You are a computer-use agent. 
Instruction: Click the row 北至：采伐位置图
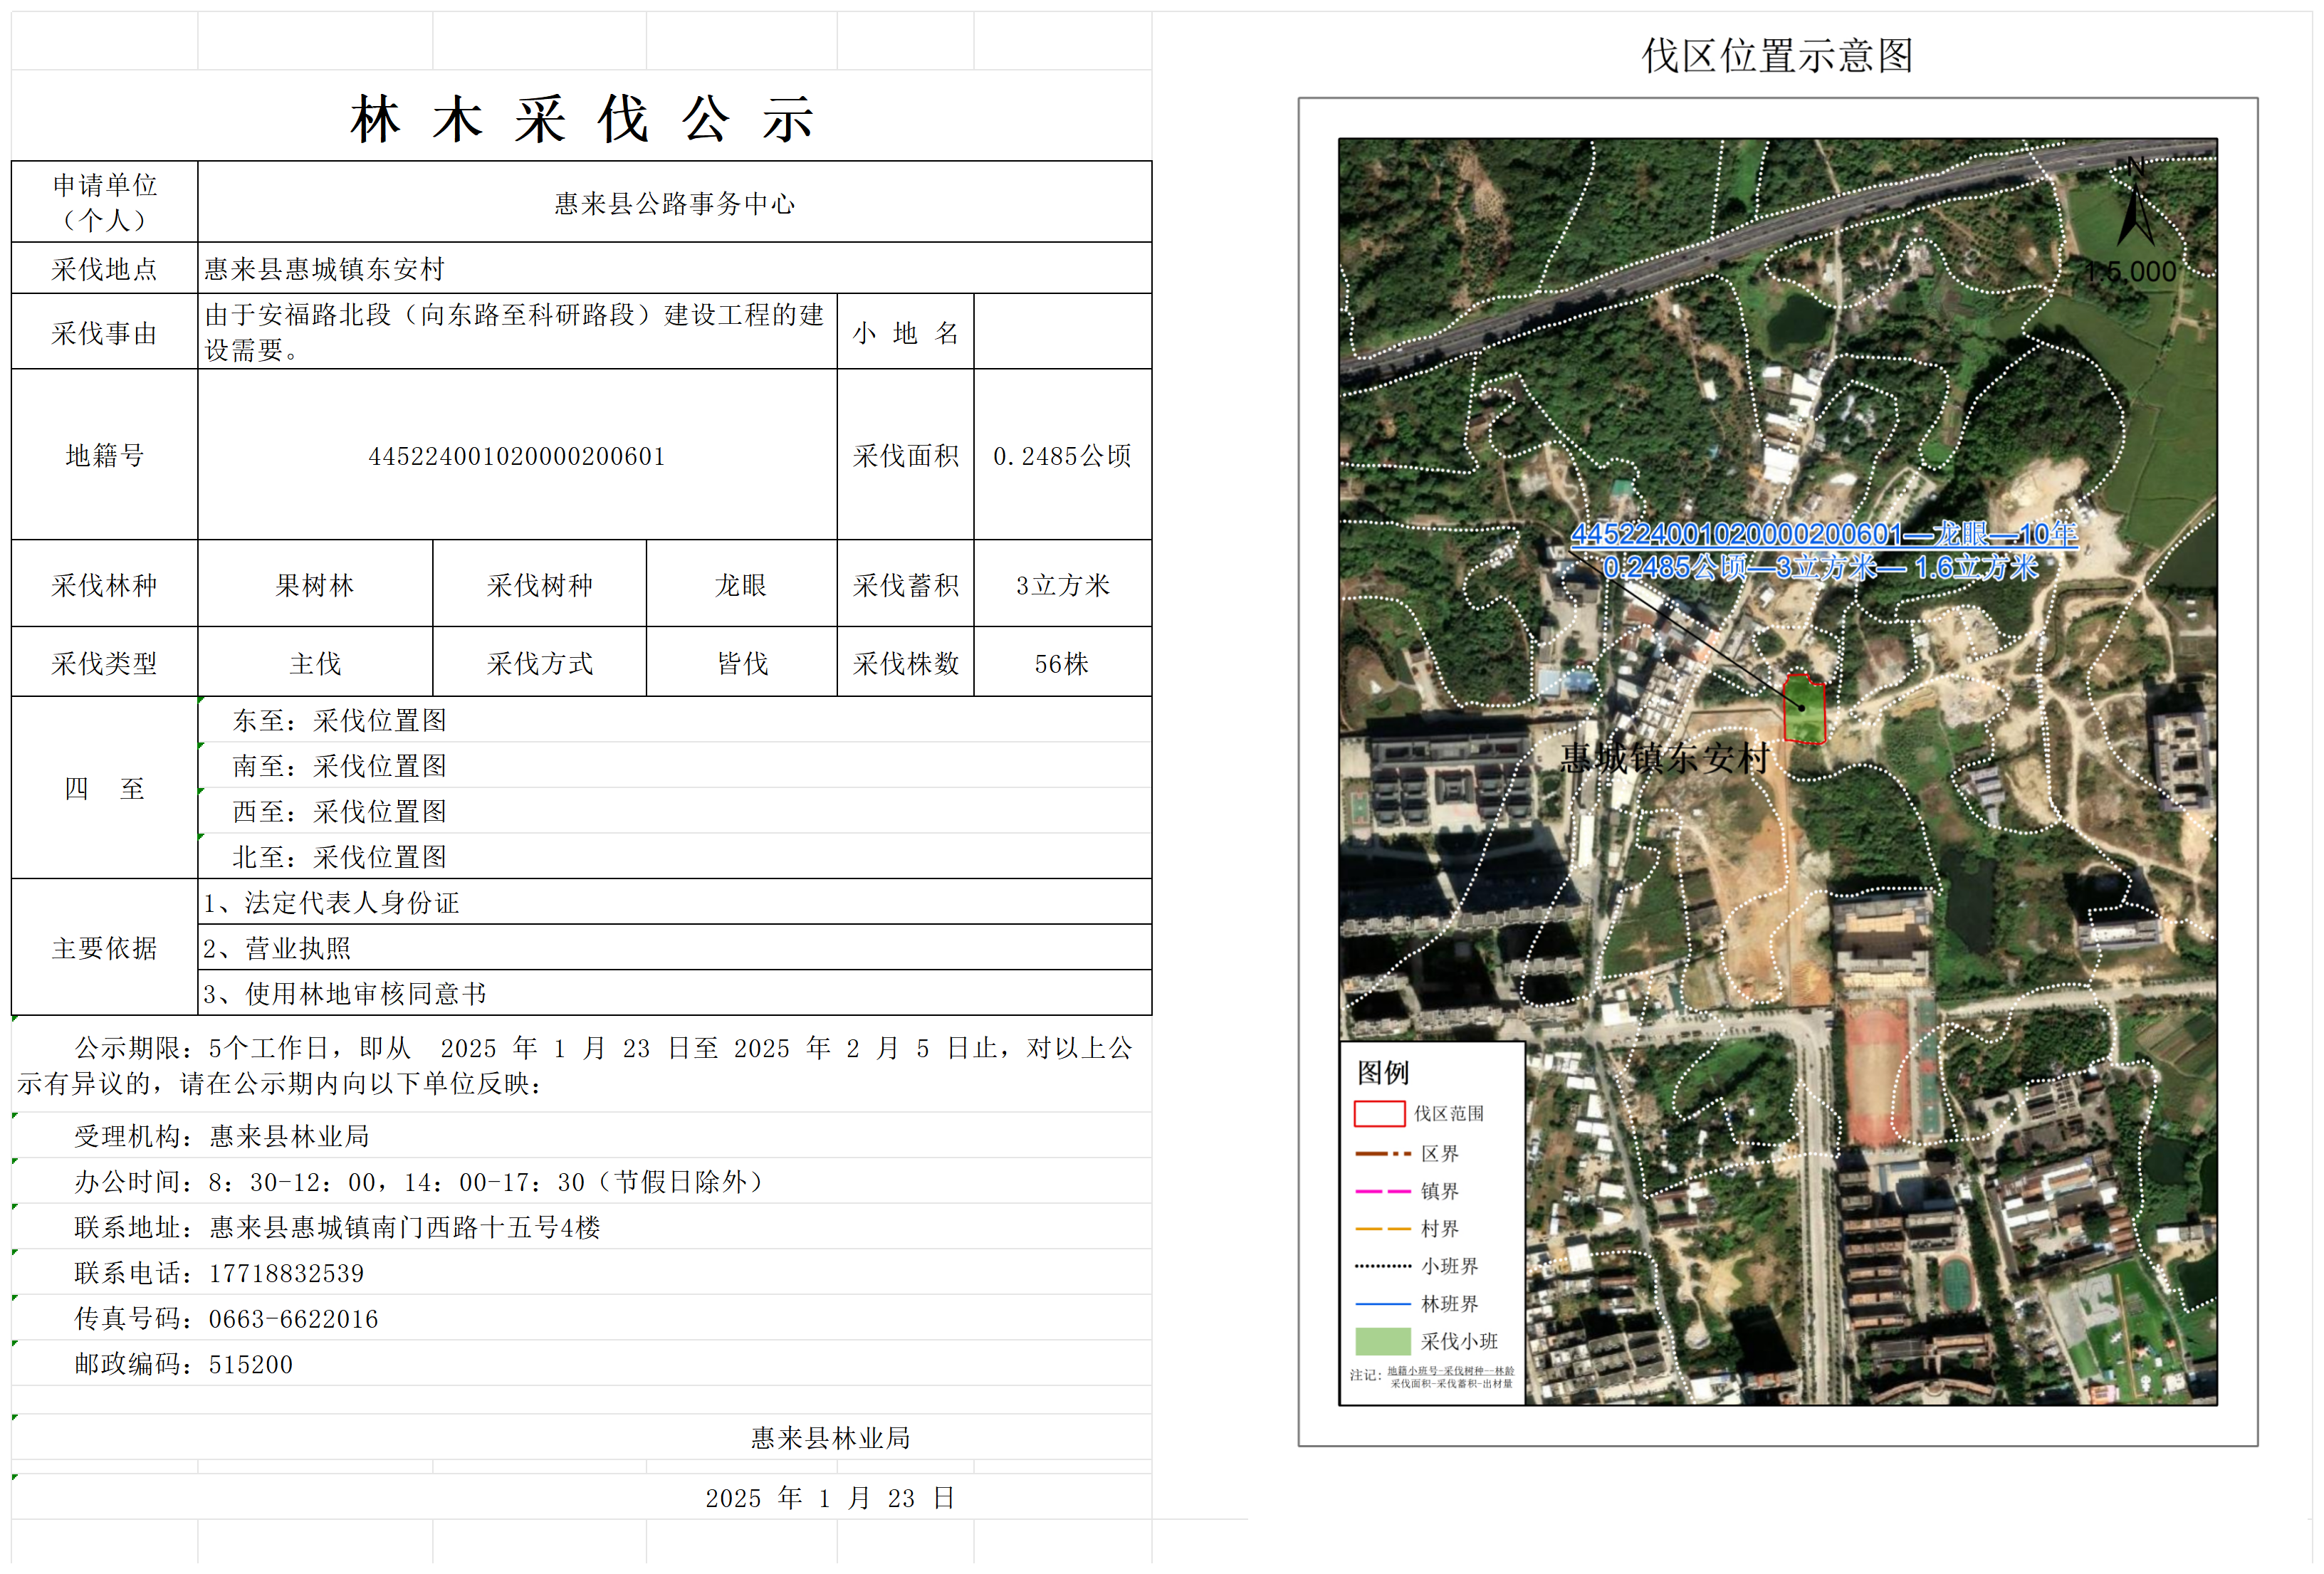pos(674,856)
